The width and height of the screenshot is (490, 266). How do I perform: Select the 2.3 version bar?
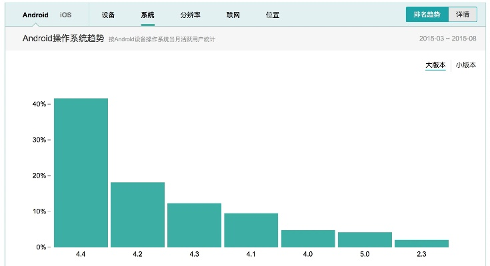[421, 243]
